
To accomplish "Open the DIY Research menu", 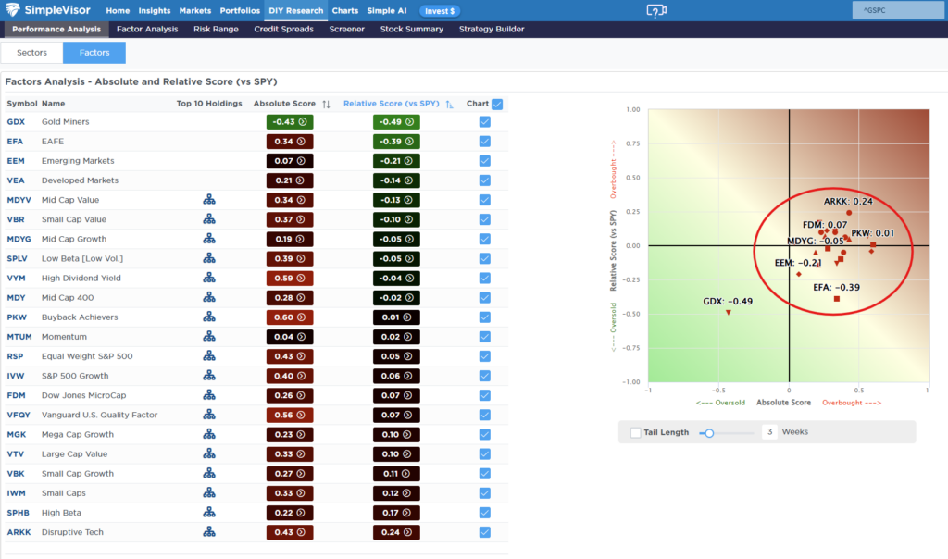I will tap(295, 11).
